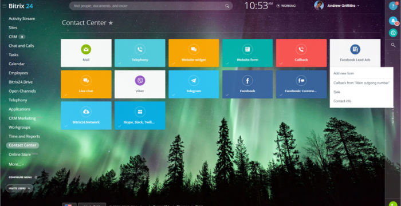
Task: Open the Bitrix24.Network tile
Action: pyautogui.click(x=86, y=116)
